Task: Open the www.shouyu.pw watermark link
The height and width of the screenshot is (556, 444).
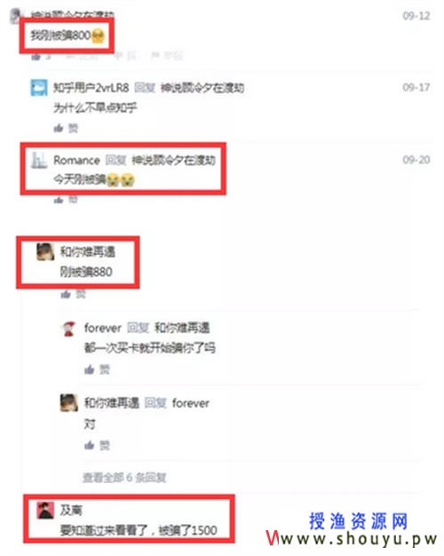Action: [353, 538]
